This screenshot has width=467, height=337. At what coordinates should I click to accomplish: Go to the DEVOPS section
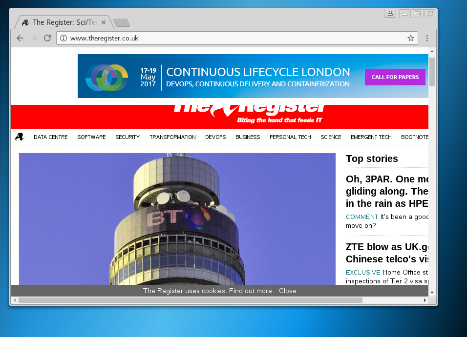[x=215, y=137]
